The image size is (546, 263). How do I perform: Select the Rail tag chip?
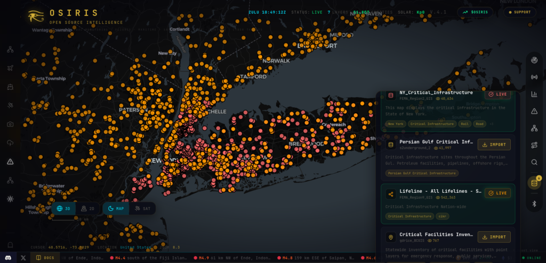tap(464, 124)
